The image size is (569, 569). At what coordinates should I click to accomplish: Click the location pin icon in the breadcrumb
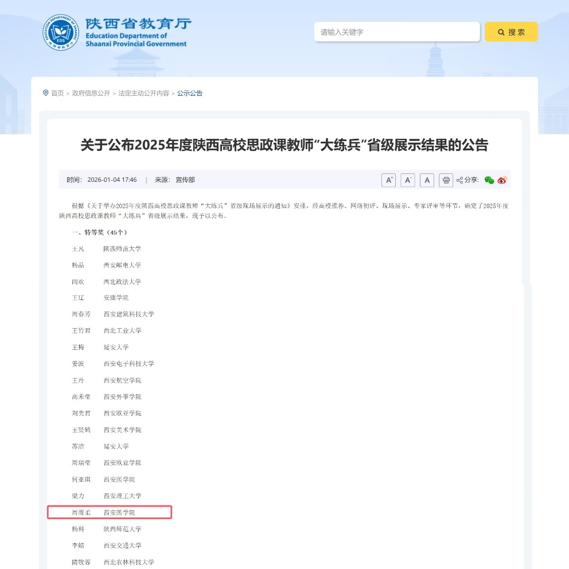[x=46, y=93]
